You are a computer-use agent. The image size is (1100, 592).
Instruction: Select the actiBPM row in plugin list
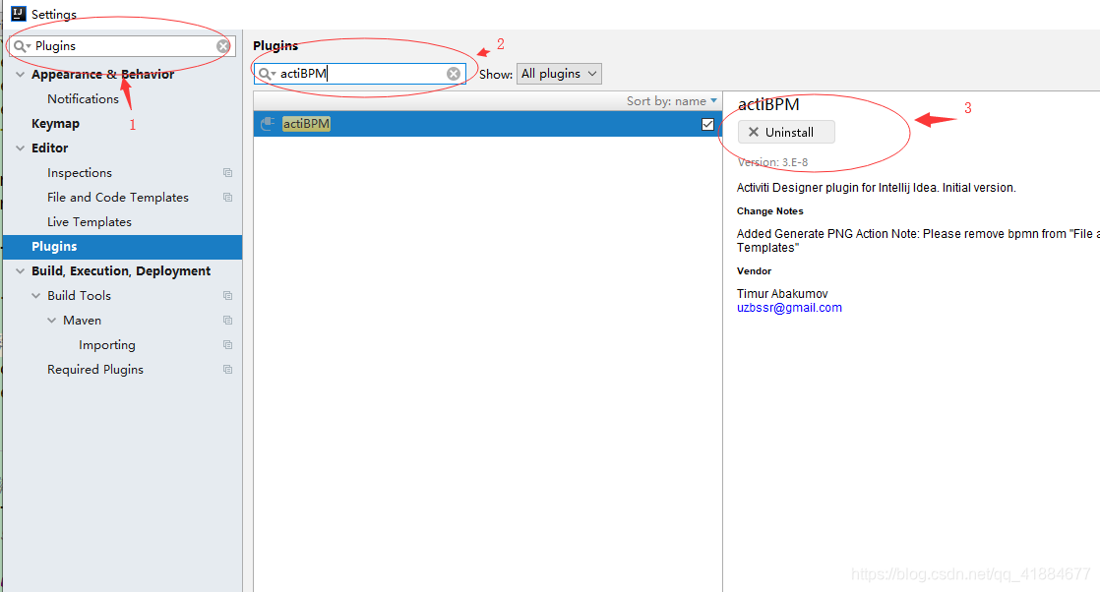pyautogui.click(x=488, y=124)
